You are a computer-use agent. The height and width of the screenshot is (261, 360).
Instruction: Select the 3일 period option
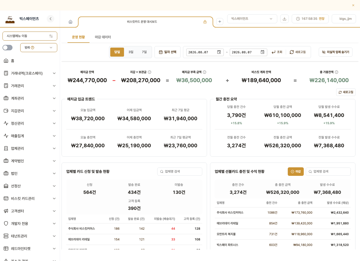(131, 52)
